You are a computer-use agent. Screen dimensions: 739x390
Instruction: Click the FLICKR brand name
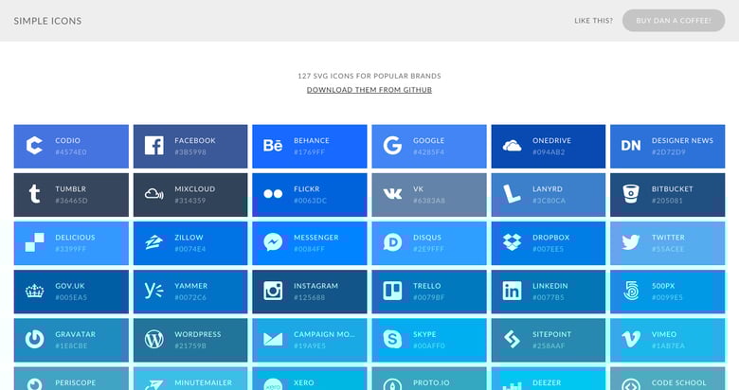[x=307, y=189]
